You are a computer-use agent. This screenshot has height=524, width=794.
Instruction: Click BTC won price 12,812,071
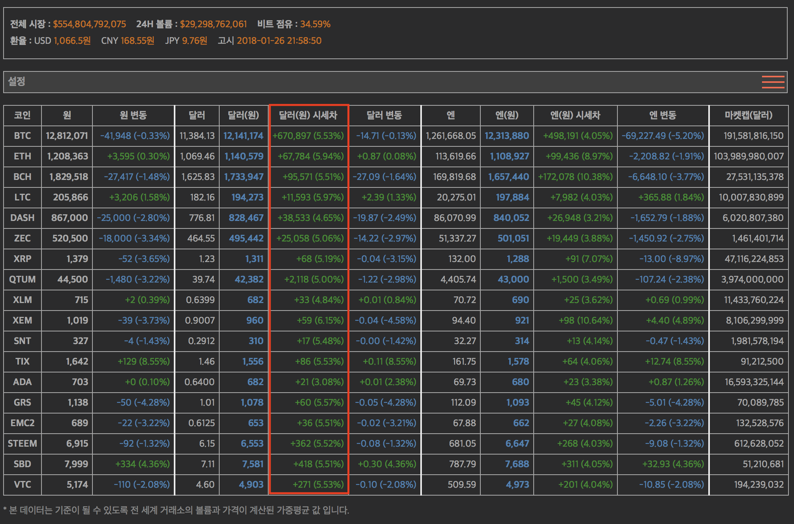click(67, 136)
